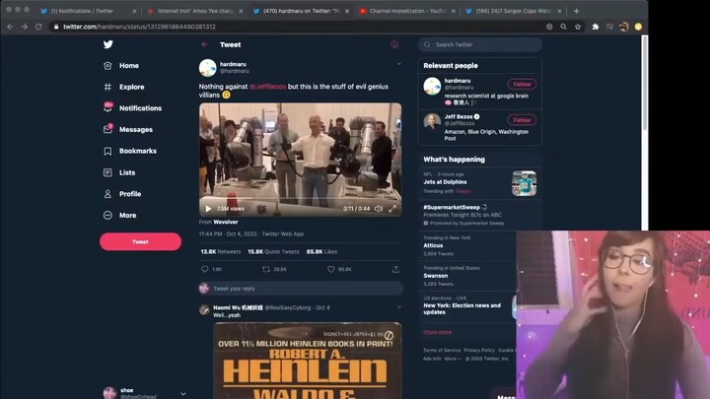710x399 pixels.
Task: Click the browser back arrow
Action: [x=10, y=27]
